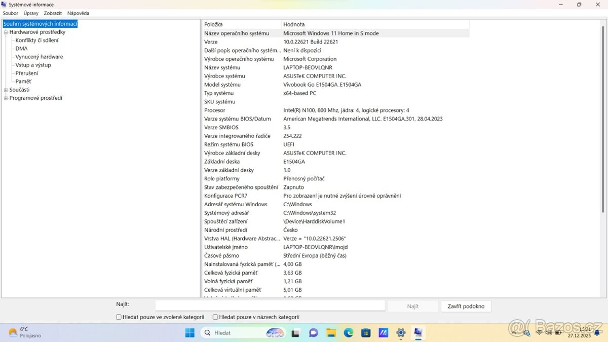The height and width of the screenshot is (342, 608).
Task: Launch Microsoft Store from the taskbar
Action: (x=365, y=333)
